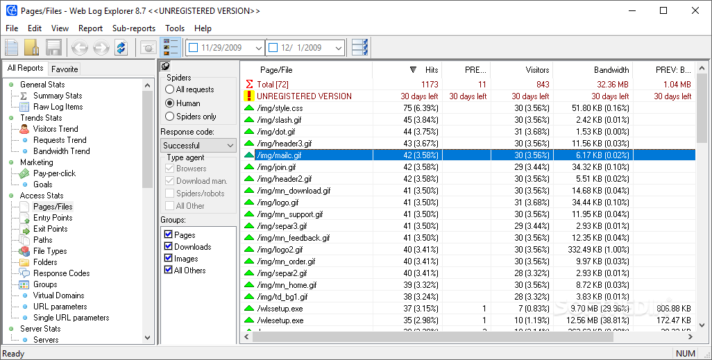The image size is (712, 360).
Task: Open Groups report in tree
Action: [x=45, y=284]
